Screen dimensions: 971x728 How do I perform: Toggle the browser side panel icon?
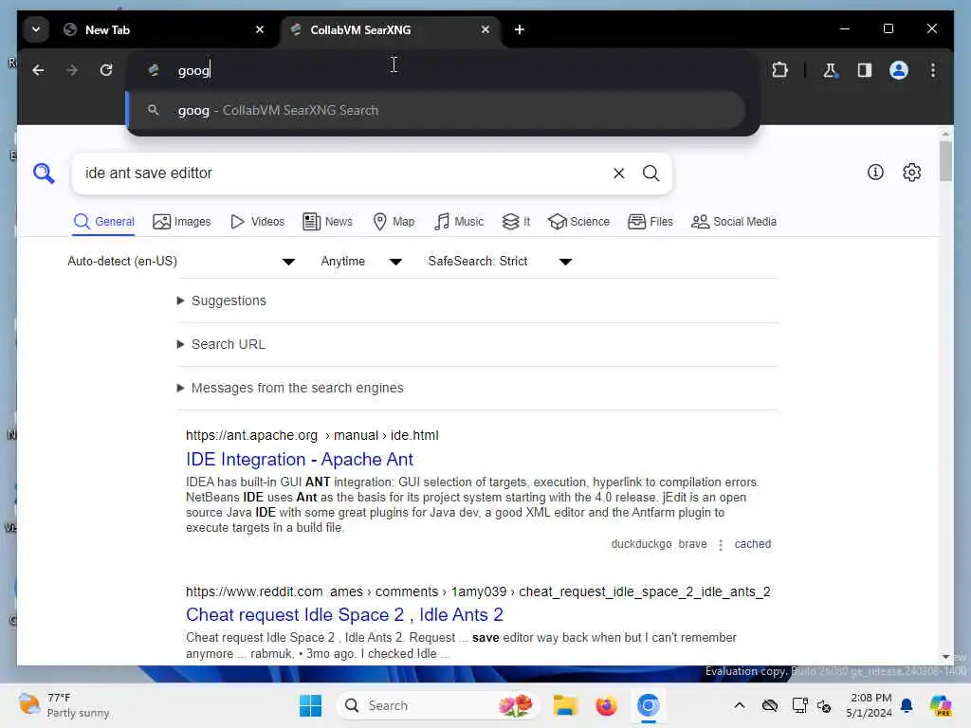tap(865, 70)
